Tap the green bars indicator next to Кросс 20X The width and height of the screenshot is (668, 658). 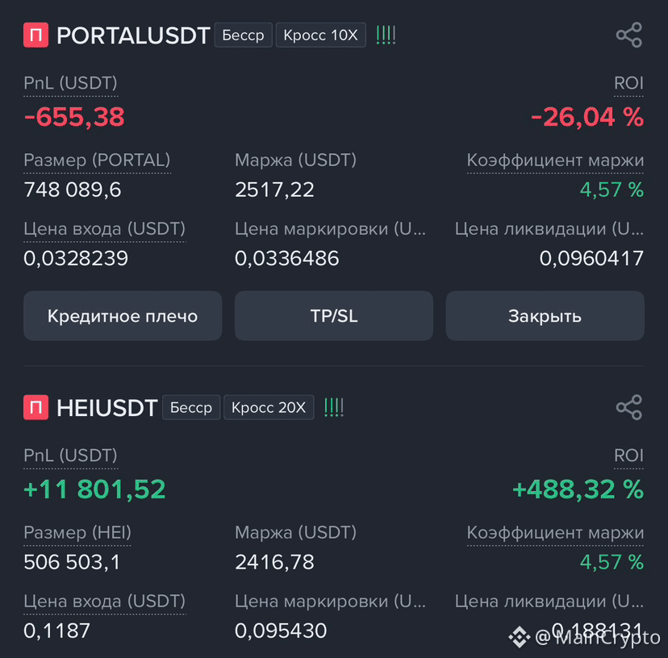coord(333,407)
